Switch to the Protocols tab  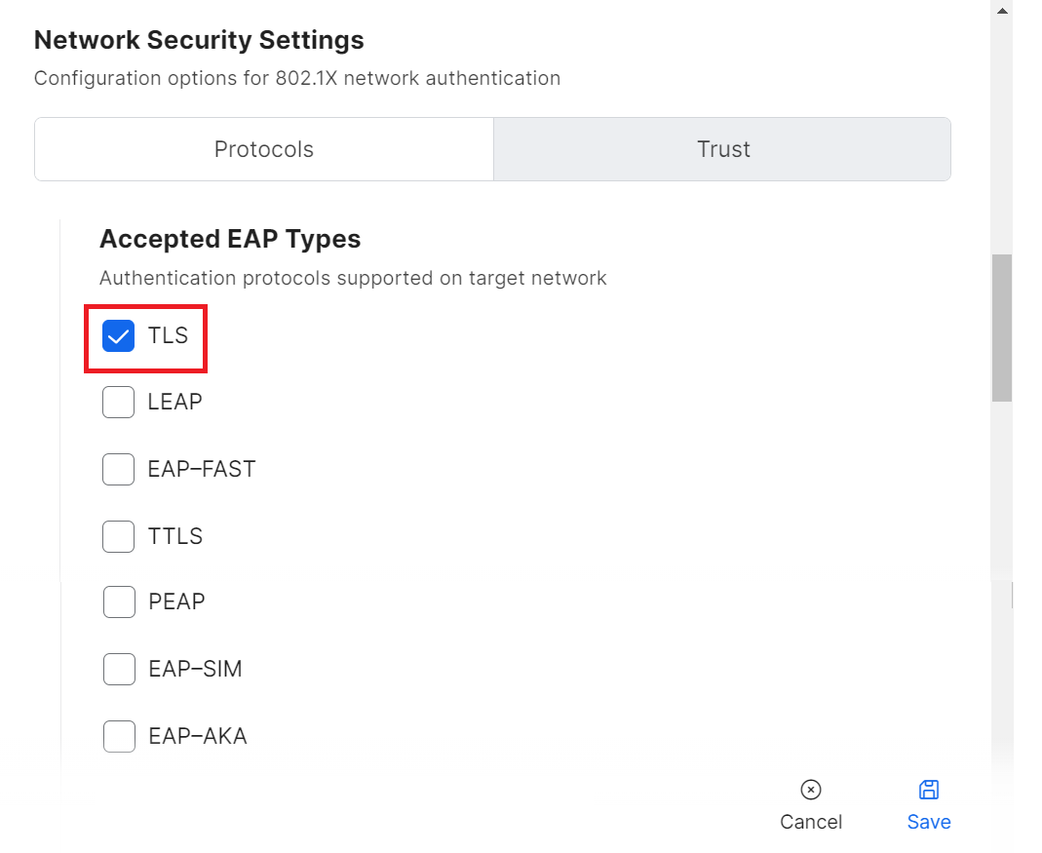pyautogui.click(x=264, y=149)
